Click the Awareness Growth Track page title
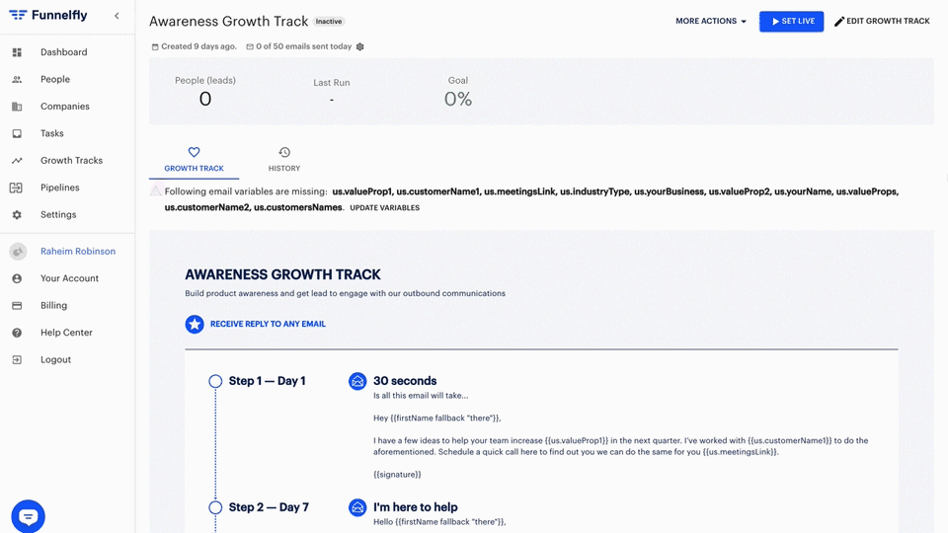The image size is (948, 533). click(x=228, y=21)
